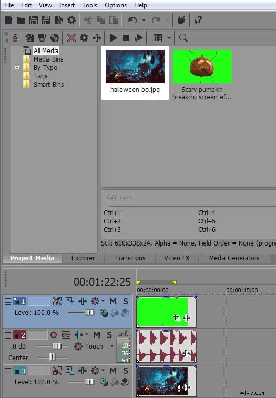Viewport: 276px width, 398px height.
Task: Mute video track 1
Action: coord(113,301)
